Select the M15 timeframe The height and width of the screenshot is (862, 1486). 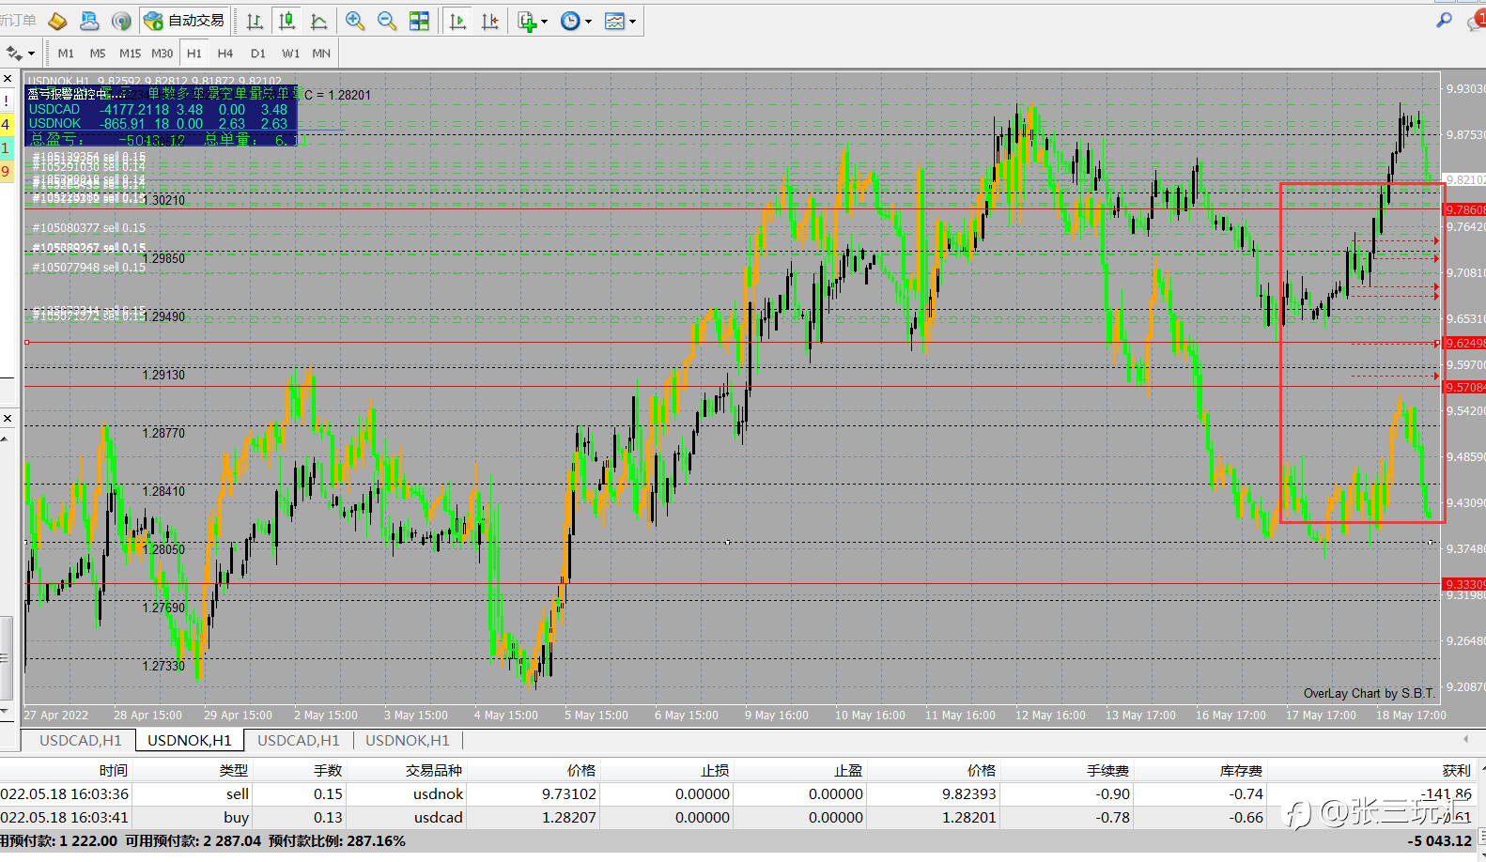pos(130,54)
